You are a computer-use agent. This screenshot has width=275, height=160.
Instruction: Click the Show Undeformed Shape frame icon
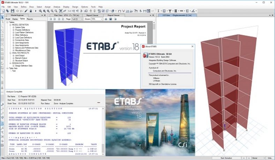click(119, 11)
